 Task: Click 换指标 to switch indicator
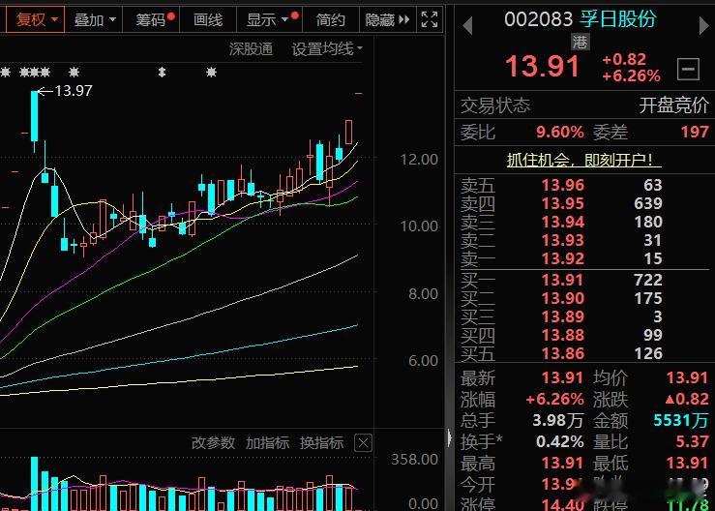click(321, 442)
